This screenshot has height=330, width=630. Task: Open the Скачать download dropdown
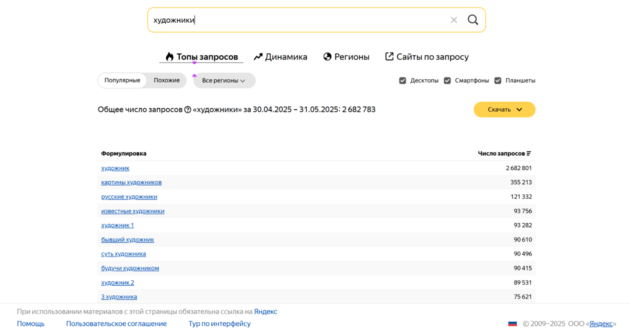(504, 109)
